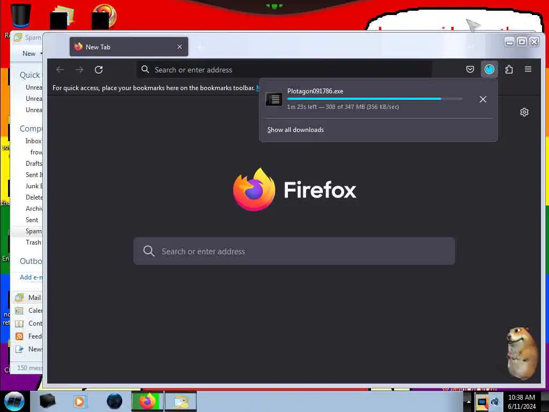This screenshot has height=412, width=549.
Task: Click the Windows Start orb
Action: click(14, 401)
